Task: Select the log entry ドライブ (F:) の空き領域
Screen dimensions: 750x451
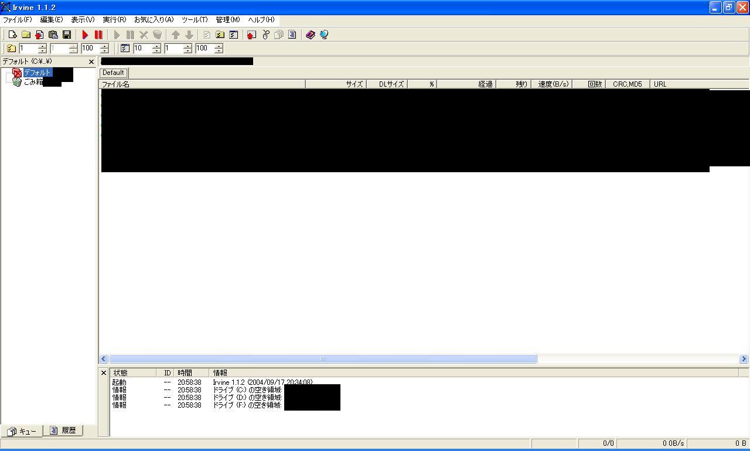Action: click(247, 405)
